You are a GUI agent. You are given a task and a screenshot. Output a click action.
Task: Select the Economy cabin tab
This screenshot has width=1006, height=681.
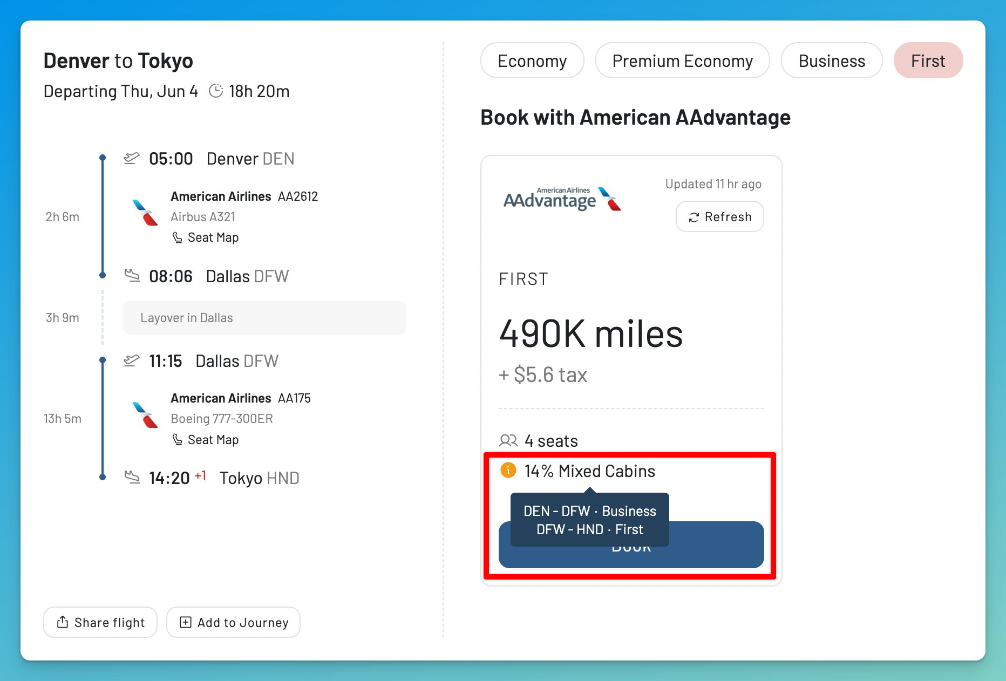click(532, 60)
